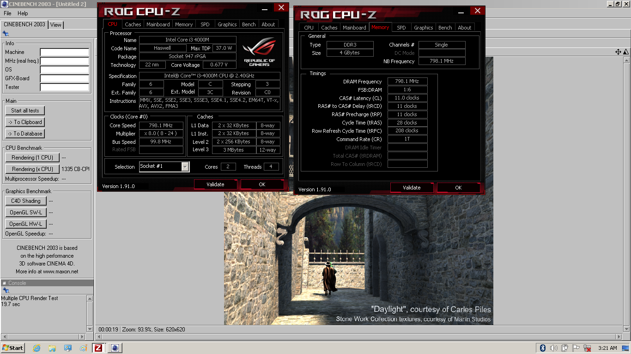Switch to the View tab in CINEBENCH
The image size is (631, 354).
(56, 25)
